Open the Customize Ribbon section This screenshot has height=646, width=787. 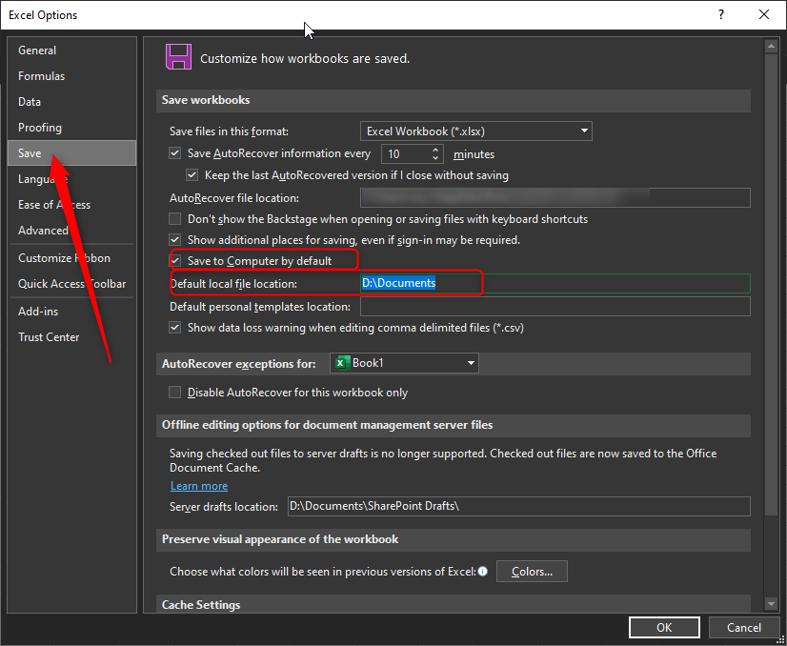coord(63,257)
